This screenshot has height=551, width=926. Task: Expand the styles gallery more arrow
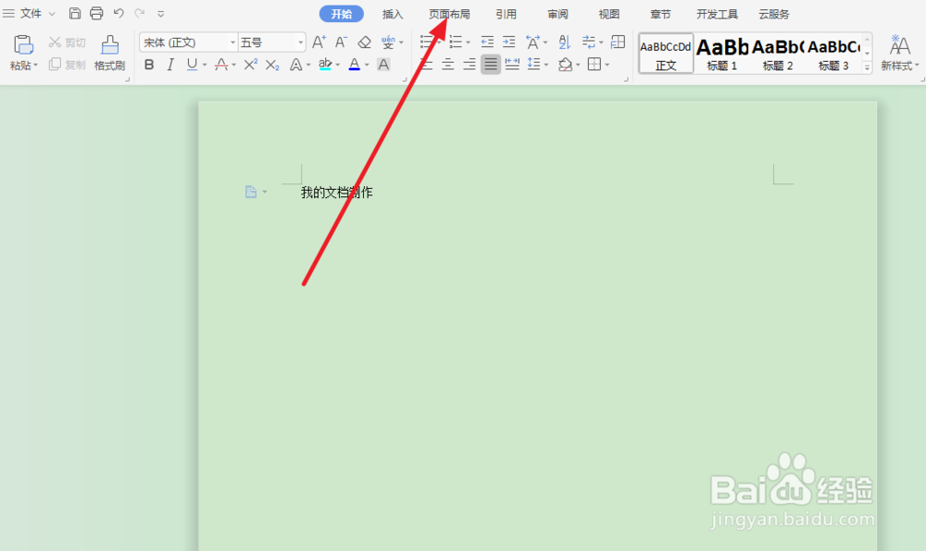867,67
